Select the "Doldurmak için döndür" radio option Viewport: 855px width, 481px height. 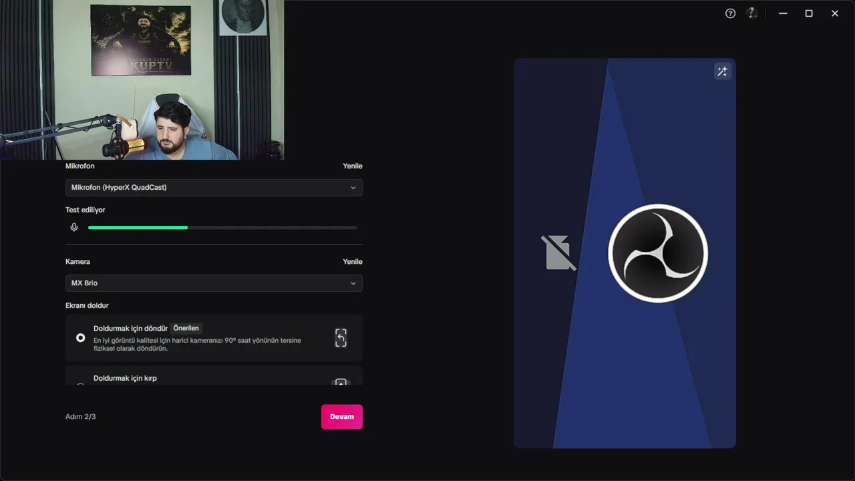(81, 338)
